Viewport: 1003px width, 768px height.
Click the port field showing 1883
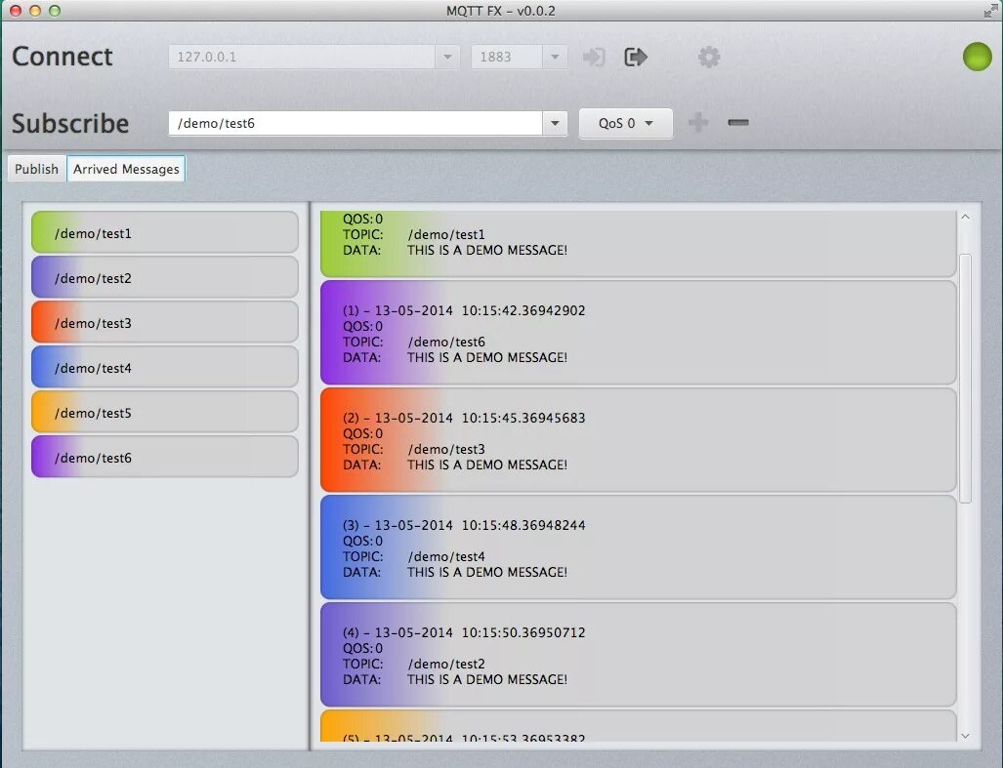[x=507, y=57]
